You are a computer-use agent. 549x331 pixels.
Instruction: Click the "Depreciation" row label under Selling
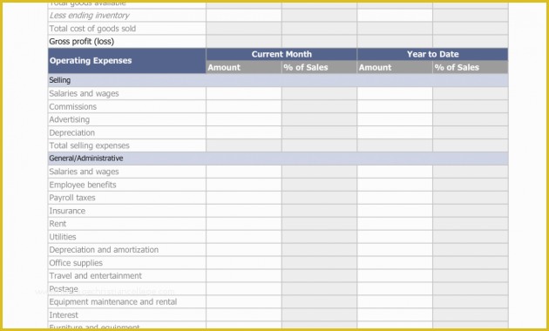pyautogui.click(x=72, y=132)
